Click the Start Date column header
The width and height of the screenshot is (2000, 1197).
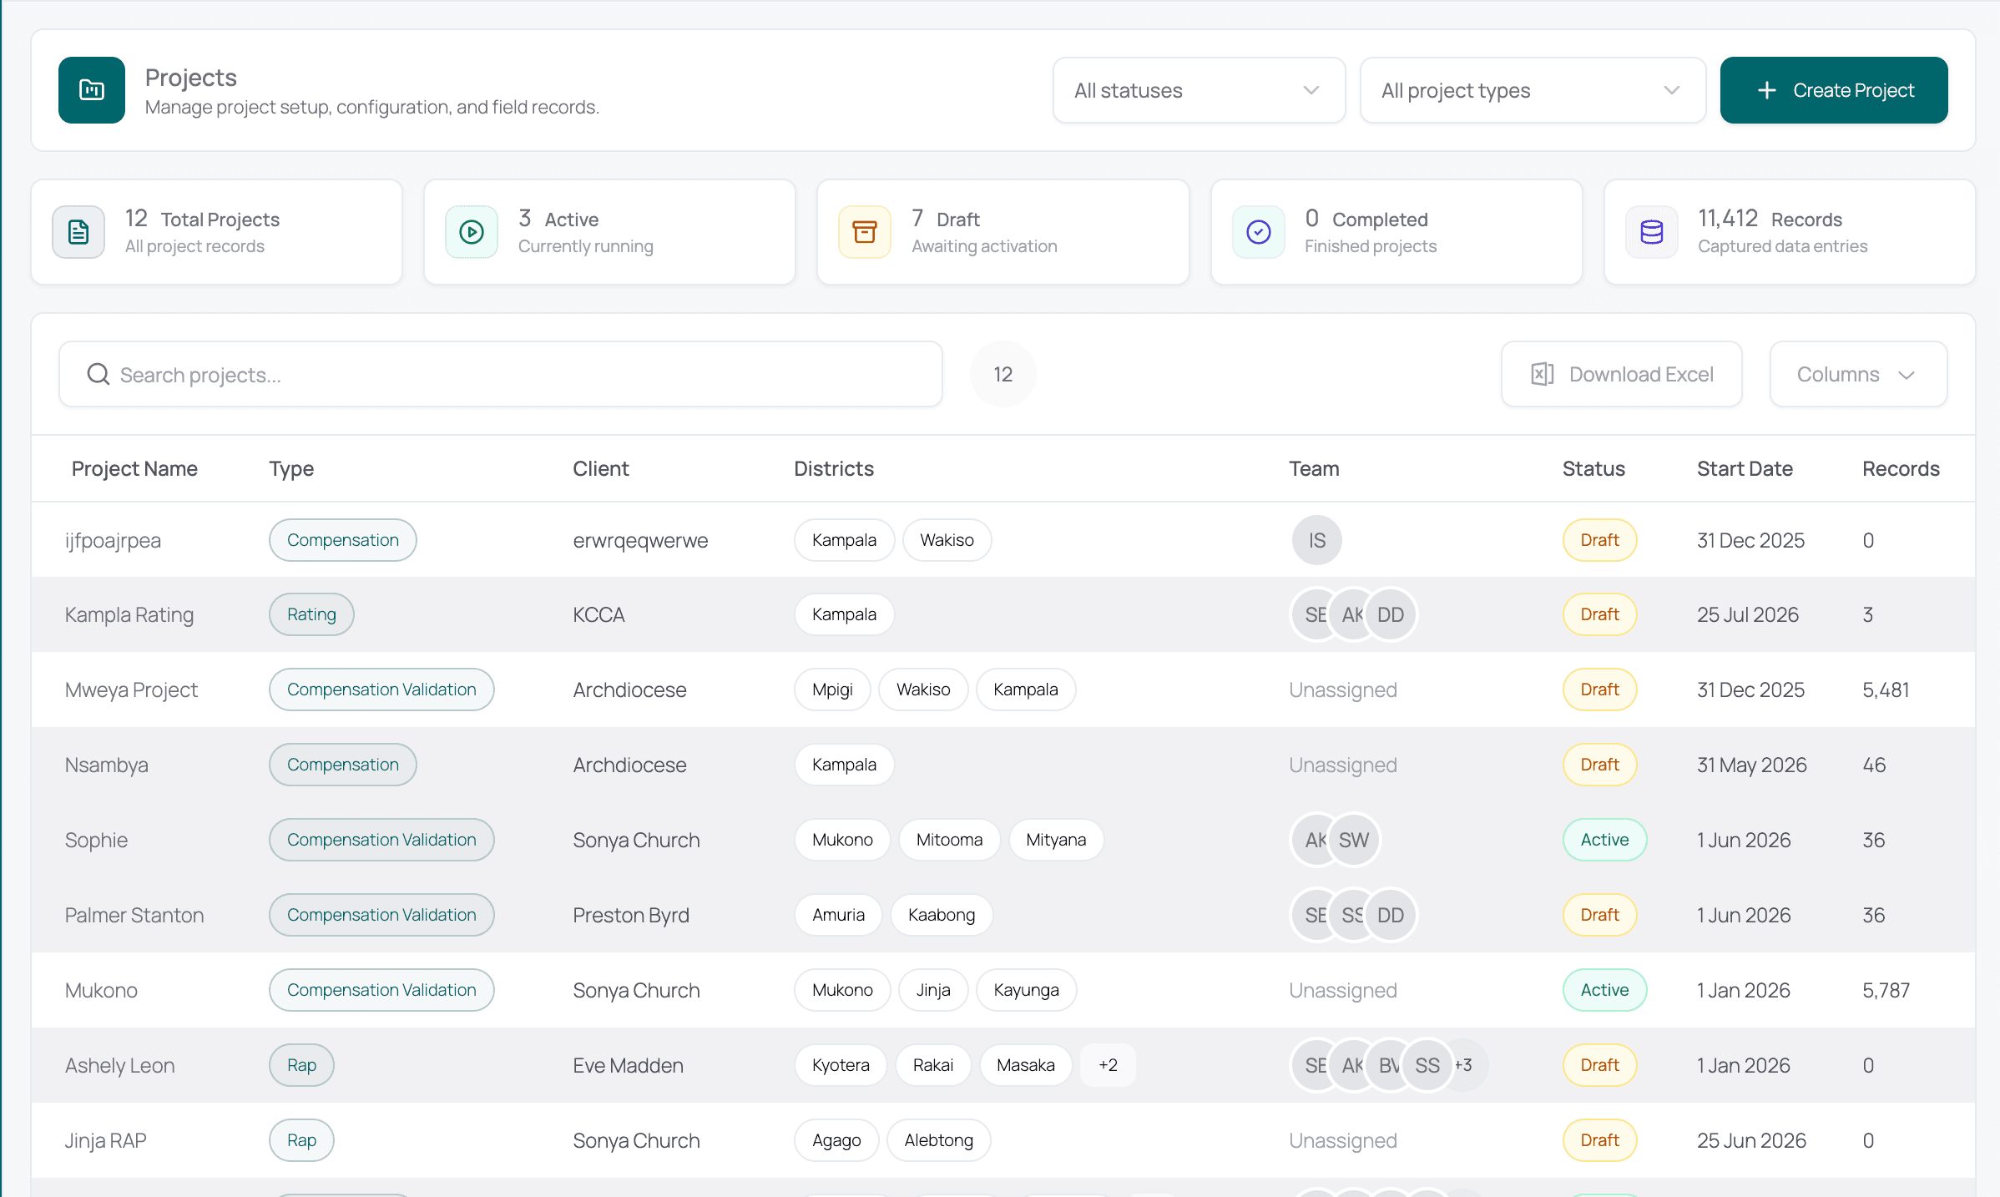[1745, 468]
